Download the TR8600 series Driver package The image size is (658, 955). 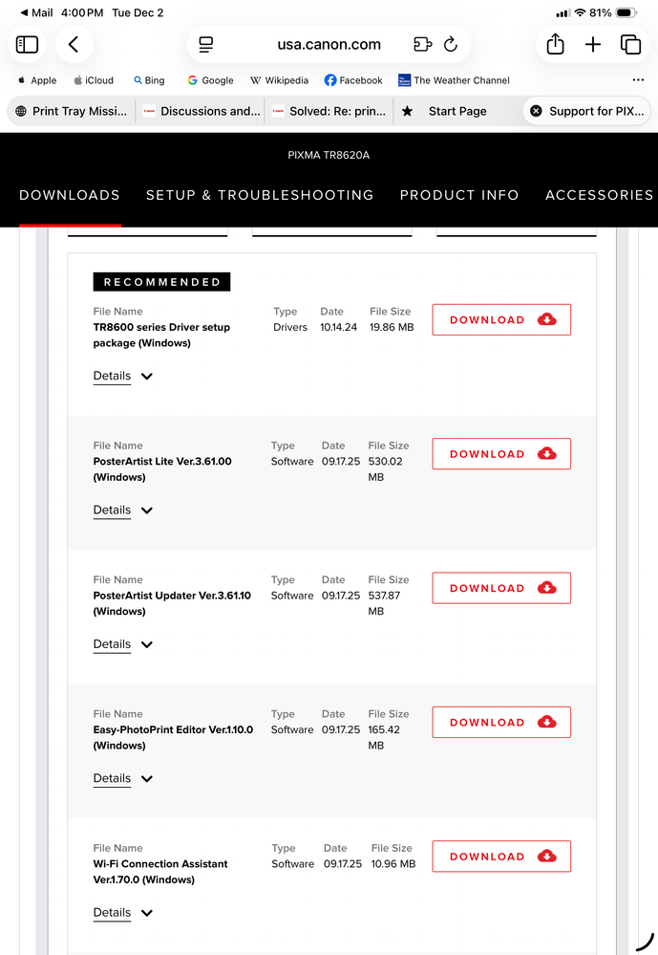point(501,320)
